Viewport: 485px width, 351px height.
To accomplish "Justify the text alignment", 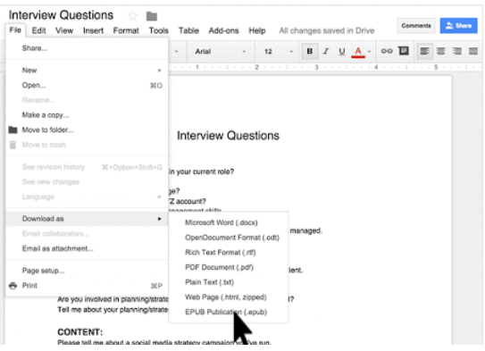I will [x=473, y=51].
